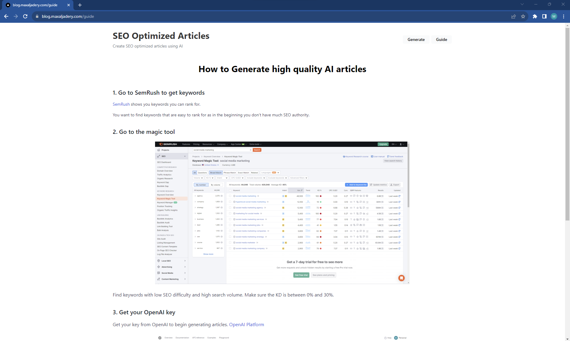Restore down the browser window
This screenshot has width=570, height=341.
point(549,4)
